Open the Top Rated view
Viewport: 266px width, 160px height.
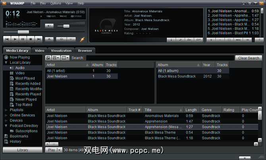24,105
